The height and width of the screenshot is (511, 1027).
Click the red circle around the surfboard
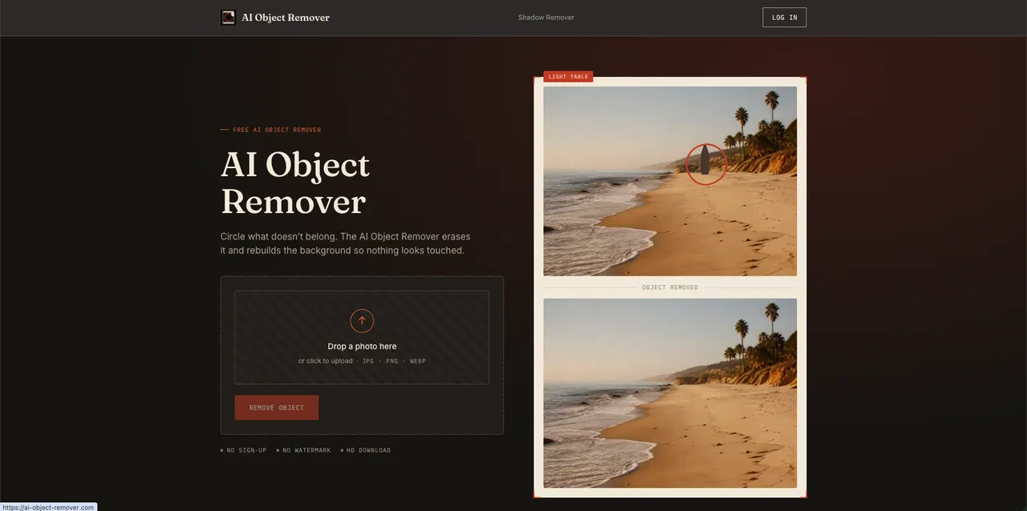pos(706,164)
